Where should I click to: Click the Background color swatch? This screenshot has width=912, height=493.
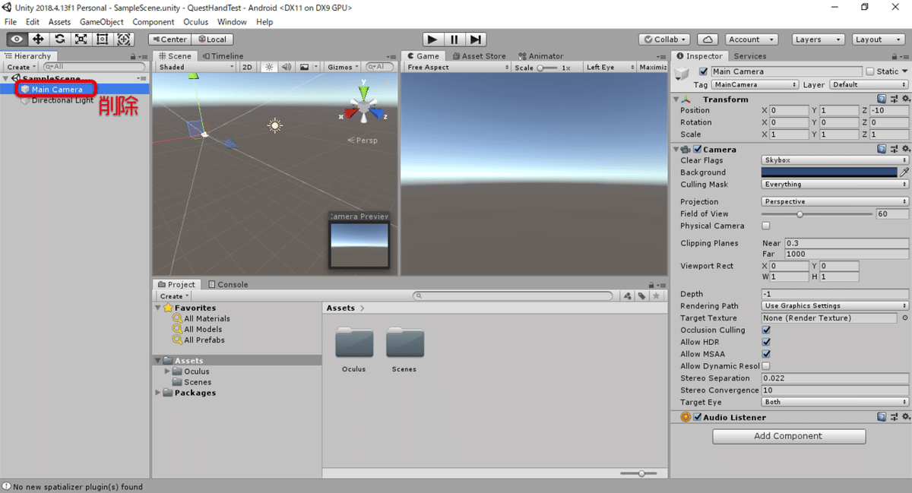[x=829, y=172]
